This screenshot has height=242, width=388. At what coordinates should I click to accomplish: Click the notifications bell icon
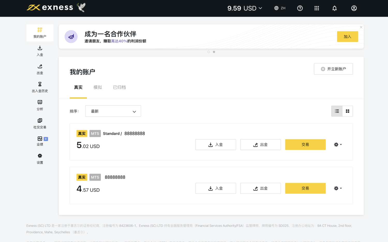click(334, 8)
